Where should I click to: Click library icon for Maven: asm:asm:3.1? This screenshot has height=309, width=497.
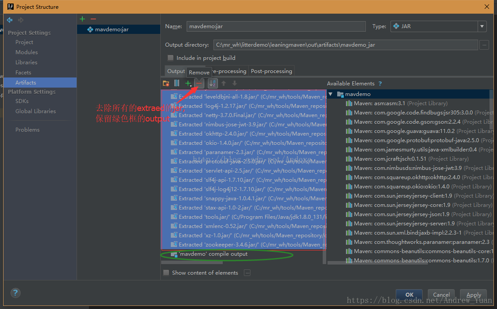click(x=349, y=103)
